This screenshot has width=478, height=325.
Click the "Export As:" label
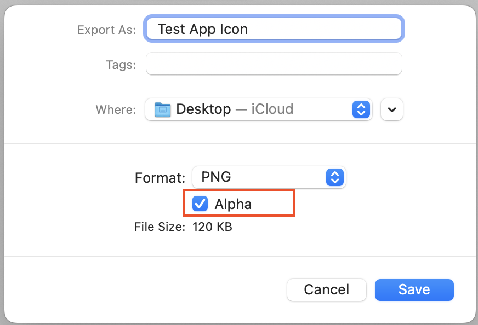(106, 30)
